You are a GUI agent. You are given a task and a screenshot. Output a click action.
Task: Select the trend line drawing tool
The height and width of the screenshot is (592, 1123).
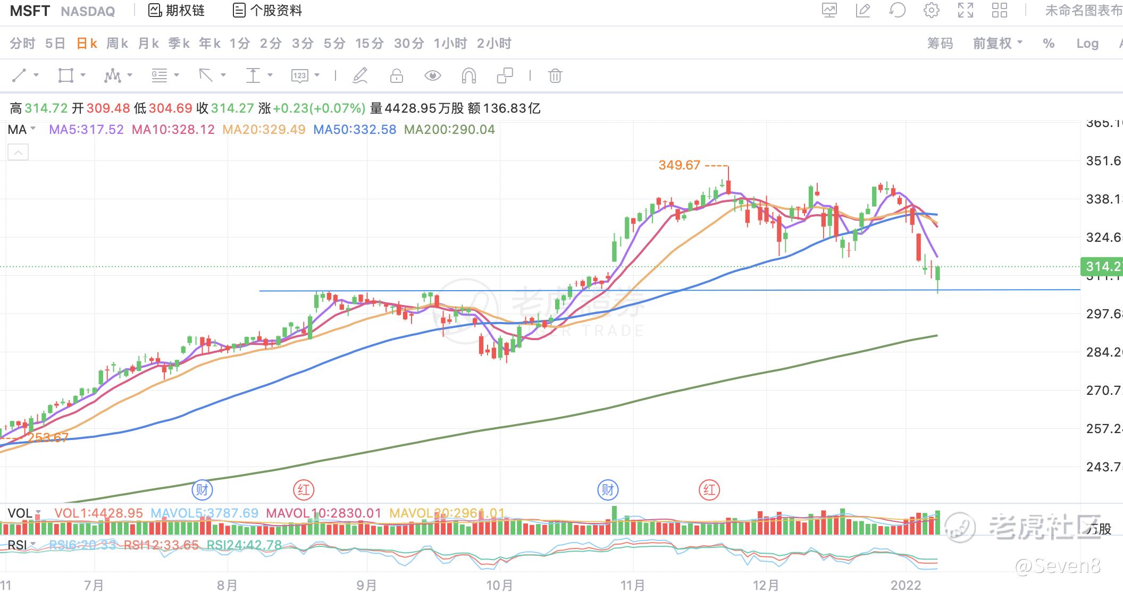(x=19, y=76)
